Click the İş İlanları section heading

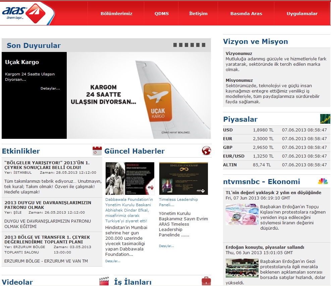coord(132,282)
